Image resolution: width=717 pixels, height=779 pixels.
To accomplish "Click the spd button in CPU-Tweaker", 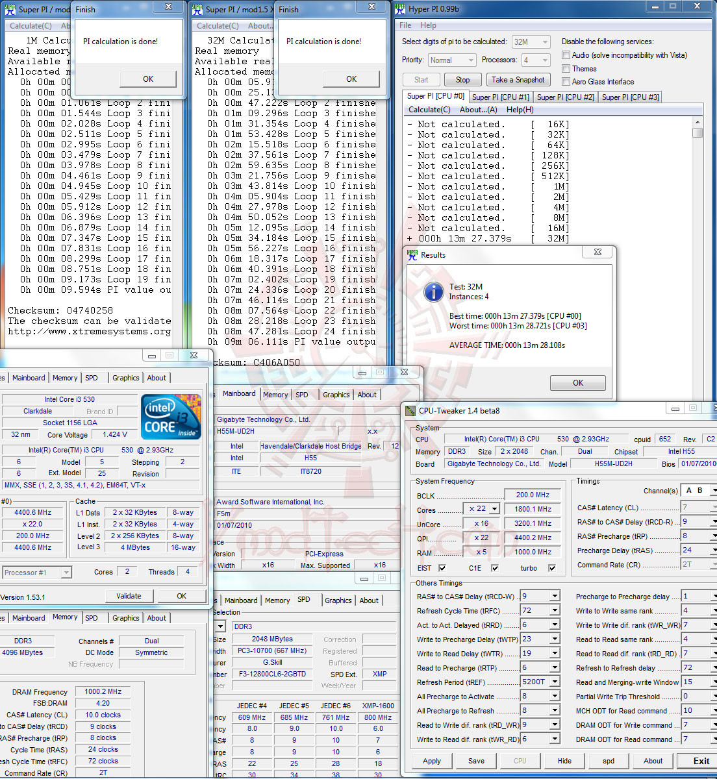I will coord(609,761).
